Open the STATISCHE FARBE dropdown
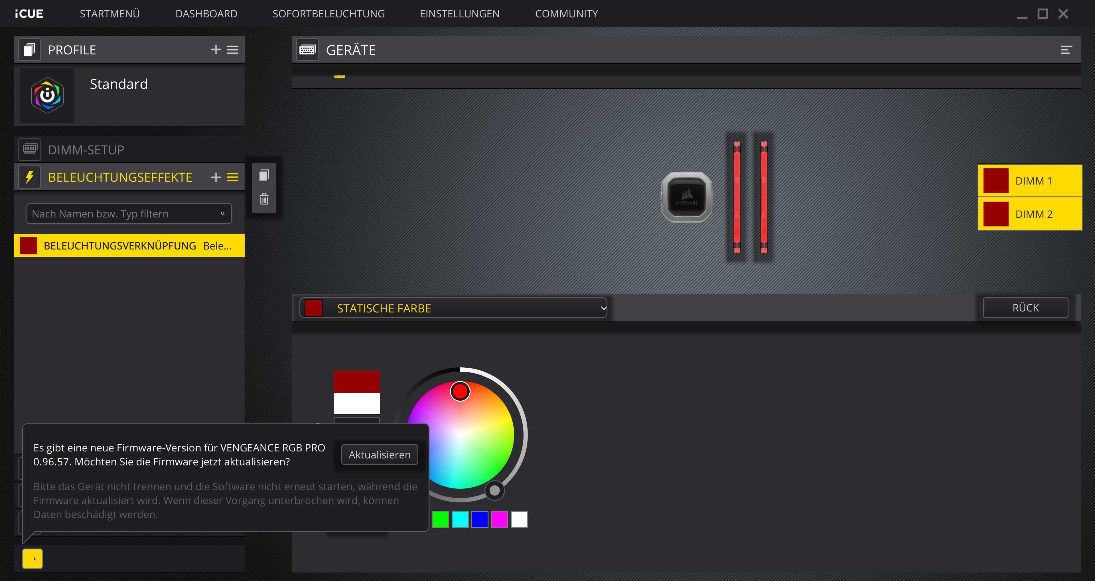This screenshot has width=1095, height=581. (x=453, y=308)
